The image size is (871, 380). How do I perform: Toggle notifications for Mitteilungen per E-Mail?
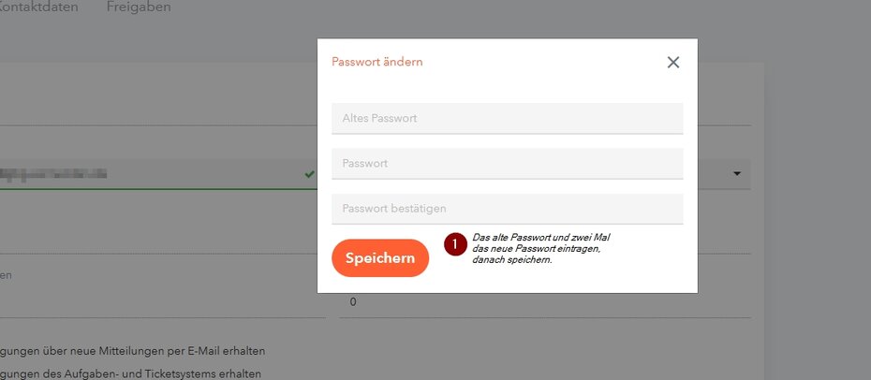click(131, 351)
